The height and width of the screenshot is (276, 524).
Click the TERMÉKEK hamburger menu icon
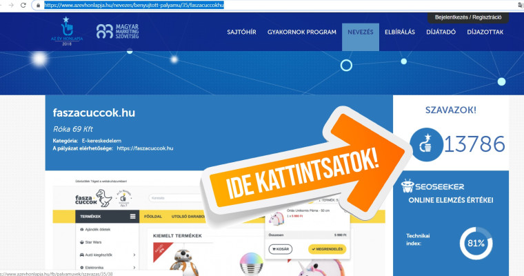pos(132,217)
